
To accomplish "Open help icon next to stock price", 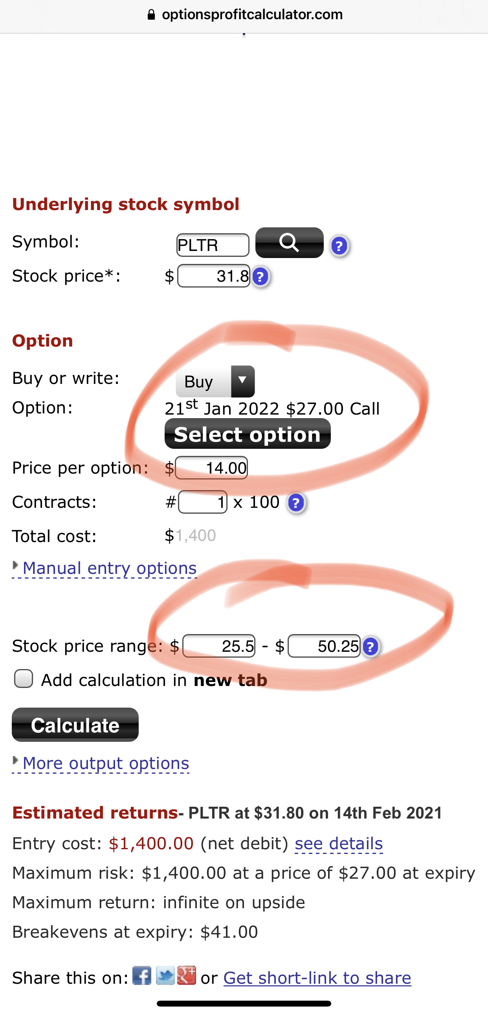I will pyautogui.click(x=260, y=277).
